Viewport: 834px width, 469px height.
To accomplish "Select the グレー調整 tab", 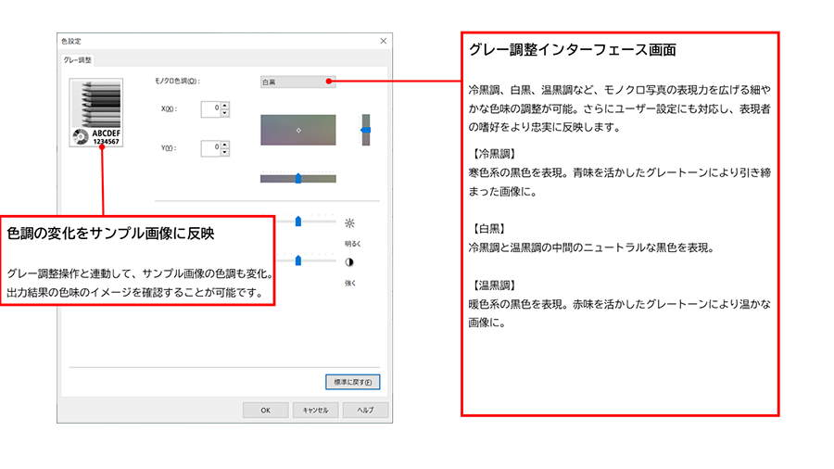I will pos(77,60).
